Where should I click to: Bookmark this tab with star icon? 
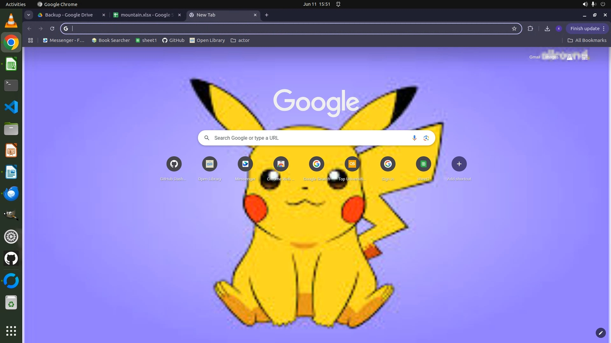pos(514,29)
